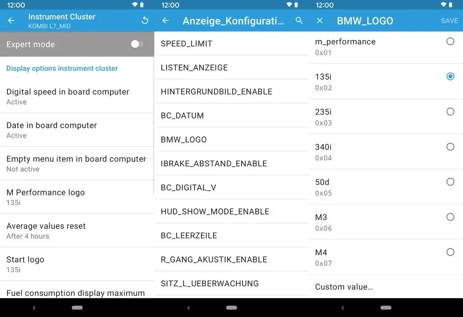This screenshot has height=317, width=463.
Task: Go back from Instrument Cluster screen
Action: (11, 21)
